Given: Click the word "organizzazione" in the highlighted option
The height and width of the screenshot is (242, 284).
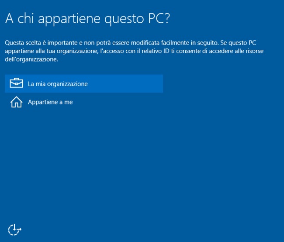Looking at the screenshot, I should click(x=68, y=84).
